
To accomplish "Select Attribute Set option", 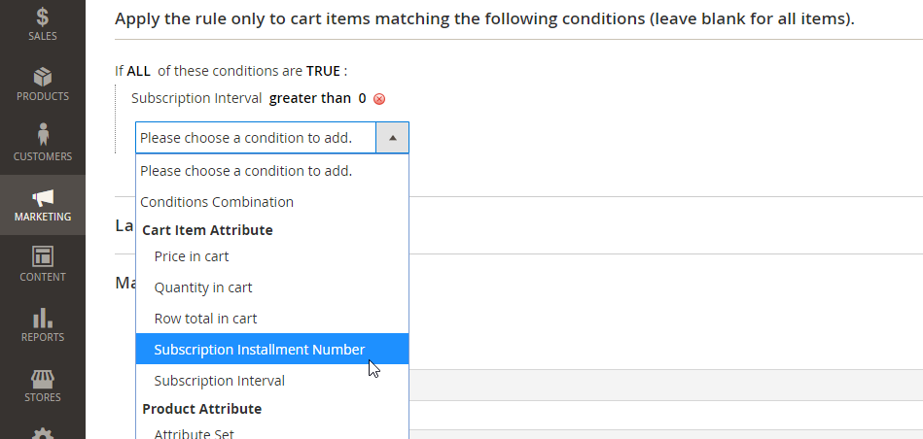I will pyautogui.click(x=194, y=433).
